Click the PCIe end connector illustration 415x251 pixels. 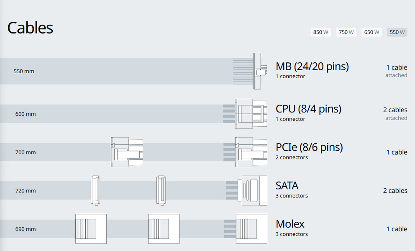pyautogui.click(x=251, y=152)
